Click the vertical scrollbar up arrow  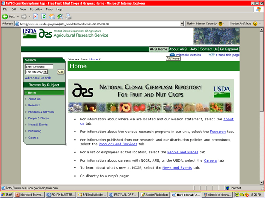coord(261,30)
